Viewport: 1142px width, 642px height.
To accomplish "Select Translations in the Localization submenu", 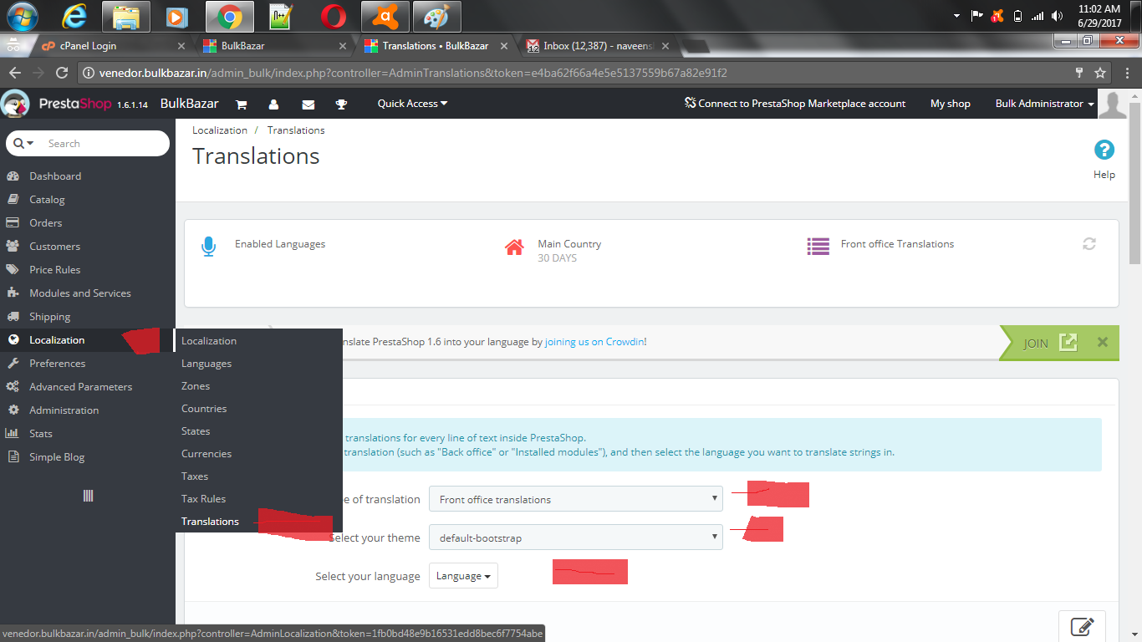I will [x=210, y=522].
